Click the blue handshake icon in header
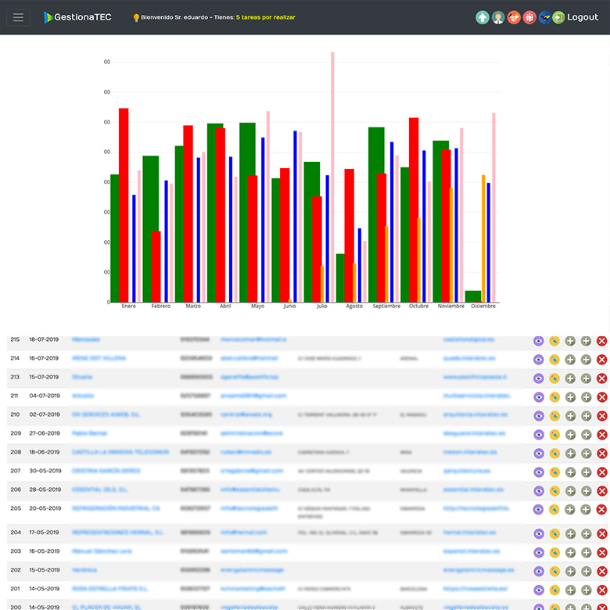The height and width of the screenshot is (610, 610). click(544, 17)
